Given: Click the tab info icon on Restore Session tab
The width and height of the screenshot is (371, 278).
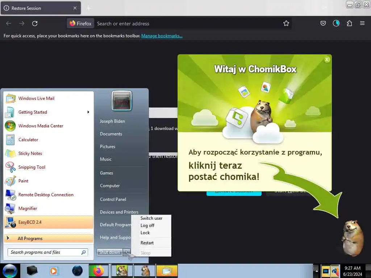Looking at the screenshot, I should tap(7, 8).
